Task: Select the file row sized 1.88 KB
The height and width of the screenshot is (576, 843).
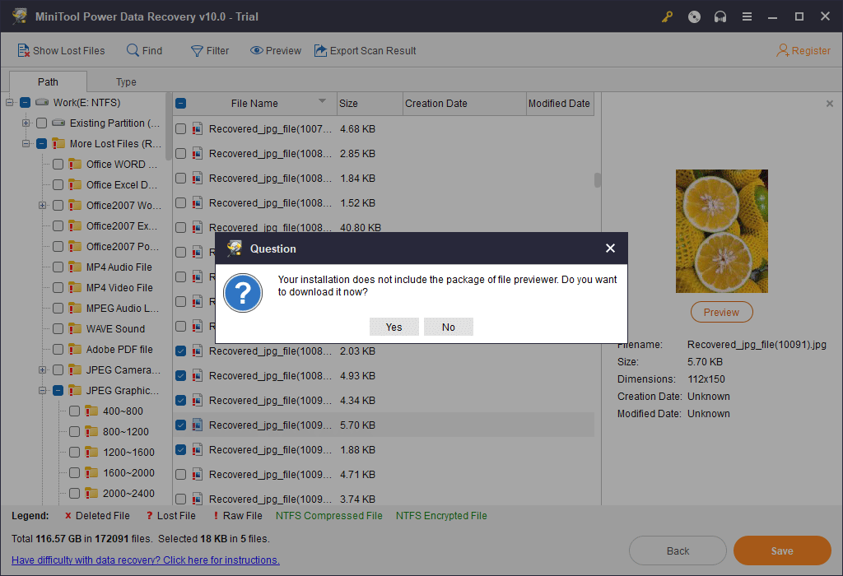Action: tap(384, 450)
